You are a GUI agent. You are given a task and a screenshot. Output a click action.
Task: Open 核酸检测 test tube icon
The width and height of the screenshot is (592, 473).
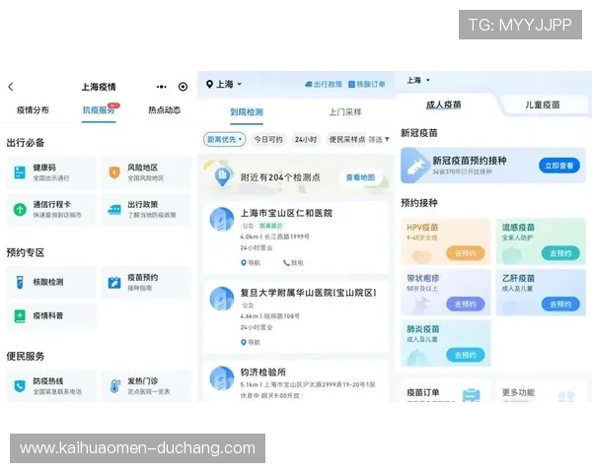pyautogui.click(x=20, y=282)
